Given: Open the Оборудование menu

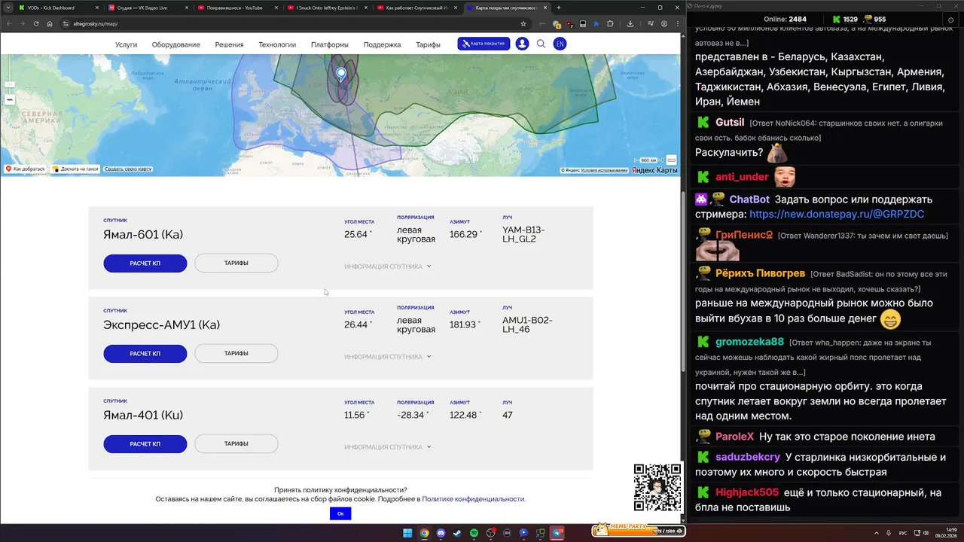Looking at the screenshot, I should [176, 44].
